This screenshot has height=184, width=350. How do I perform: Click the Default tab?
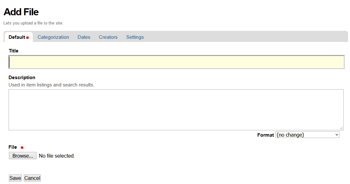(17, 37)
